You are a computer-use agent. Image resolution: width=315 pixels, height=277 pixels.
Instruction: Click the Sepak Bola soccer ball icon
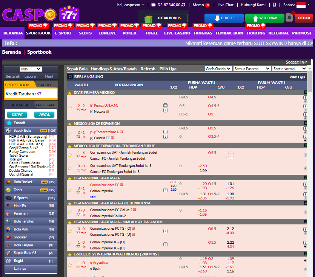pyautogui.click(x=8, y=131)
